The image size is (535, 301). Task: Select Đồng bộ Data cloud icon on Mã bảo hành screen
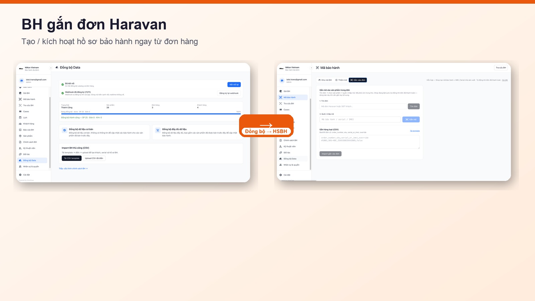click(281, 159)
